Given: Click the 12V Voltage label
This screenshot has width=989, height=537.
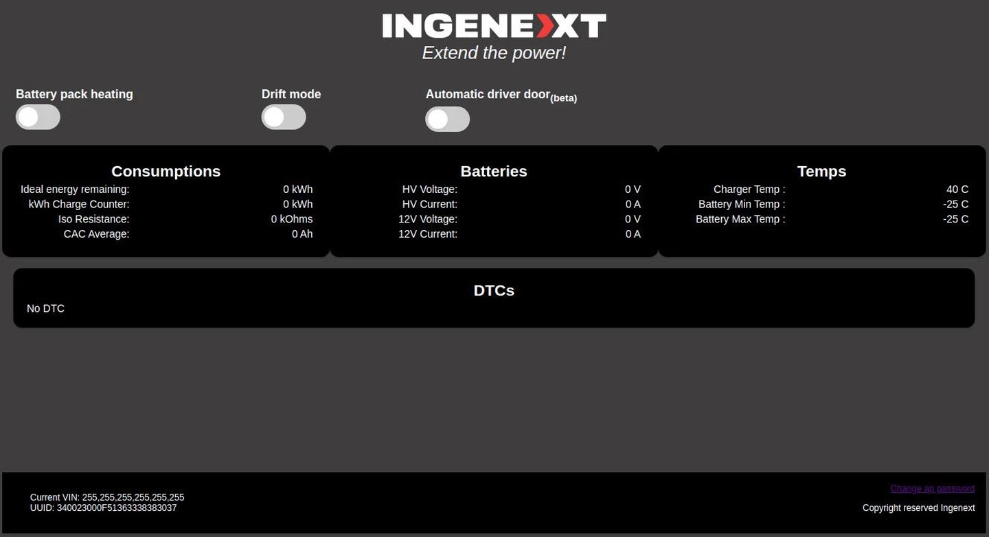Looking at the screenshot, I should (x=428, y=220).
